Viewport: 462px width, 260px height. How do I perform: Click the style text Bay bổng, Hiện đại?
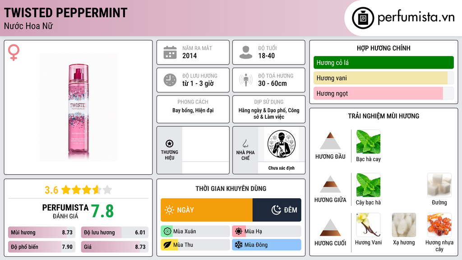click(x=193, y=111)
